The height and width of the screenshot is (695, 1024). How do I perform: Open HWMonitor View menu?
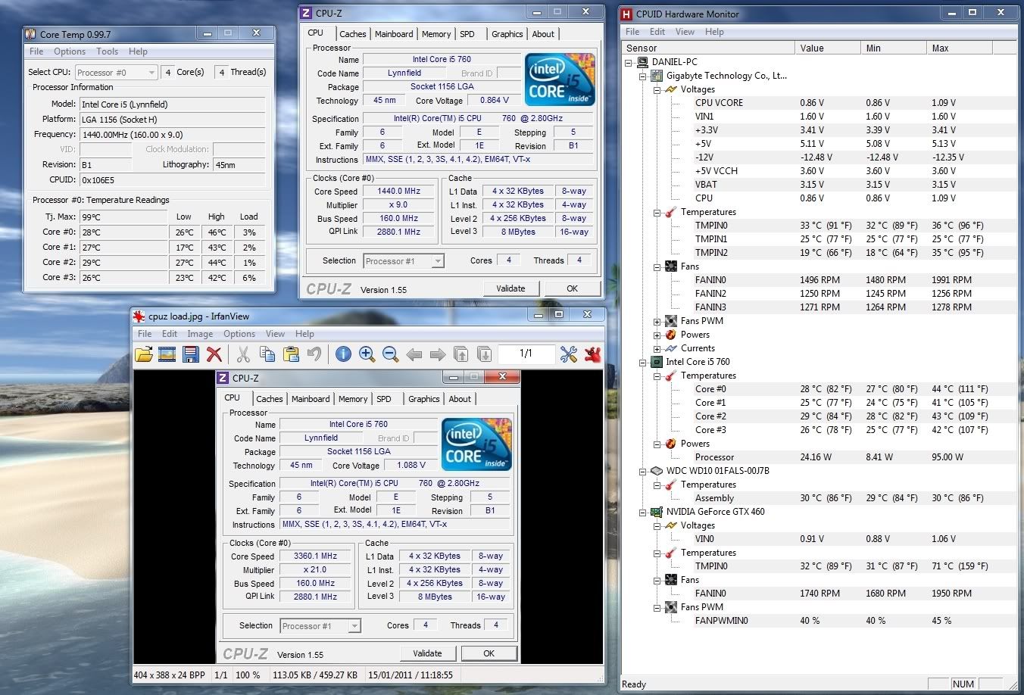click(x=685, y=32)
